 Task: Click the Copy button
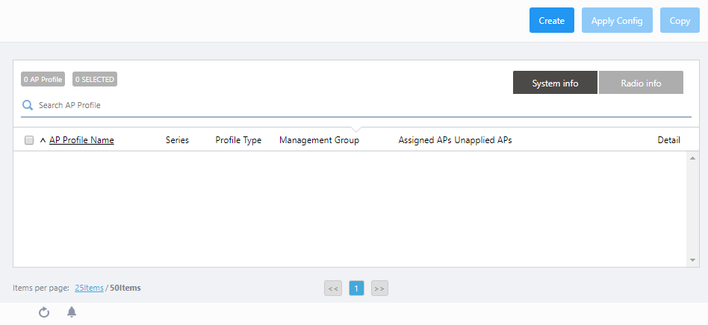[x=680, y=21]
